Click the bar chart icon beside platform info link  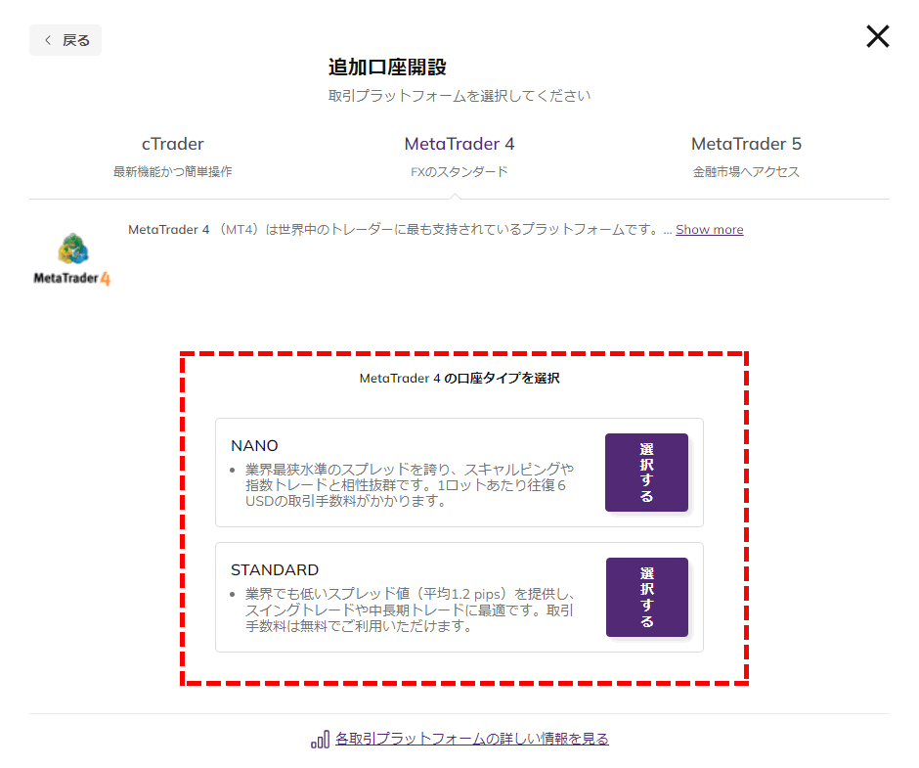[x=320, y=740]
